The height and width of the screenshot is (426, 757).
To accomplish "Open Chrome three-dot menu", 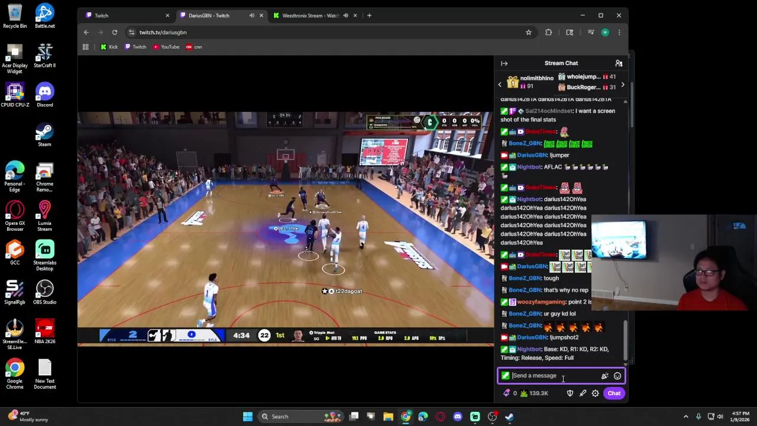I will [619, 33].
